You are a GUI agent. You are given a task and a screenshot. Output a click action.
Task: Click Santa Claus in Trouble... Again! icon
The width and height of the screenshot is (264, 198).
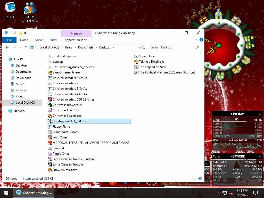tap(50, 159)
